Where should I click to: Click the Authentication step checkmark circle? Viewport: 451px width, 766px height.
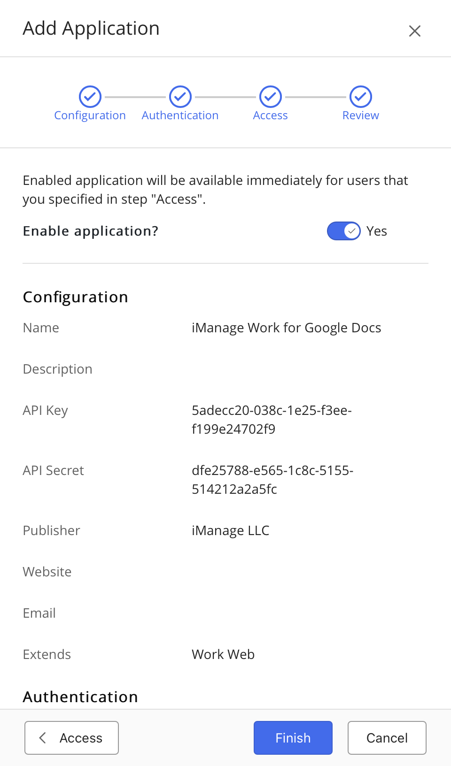point(180,97)
